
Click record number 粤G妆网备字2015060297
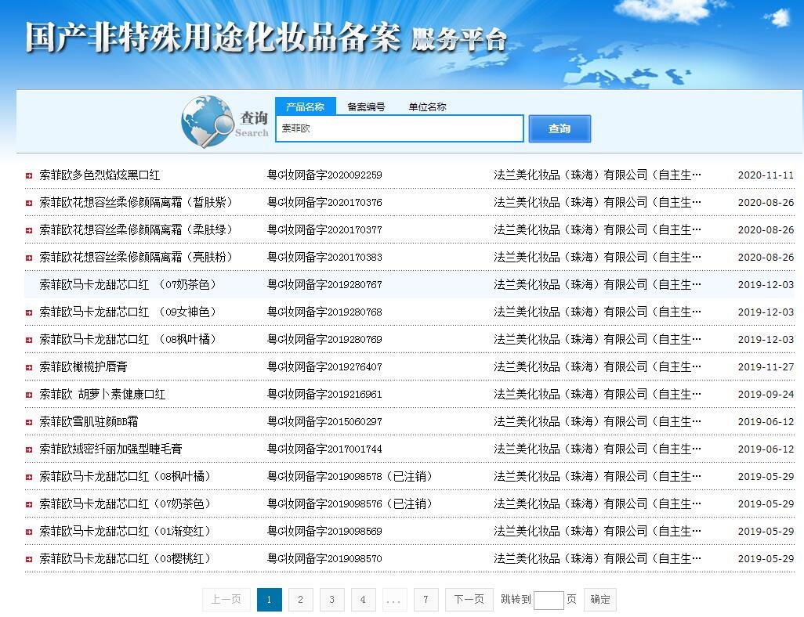click(324, 422)
